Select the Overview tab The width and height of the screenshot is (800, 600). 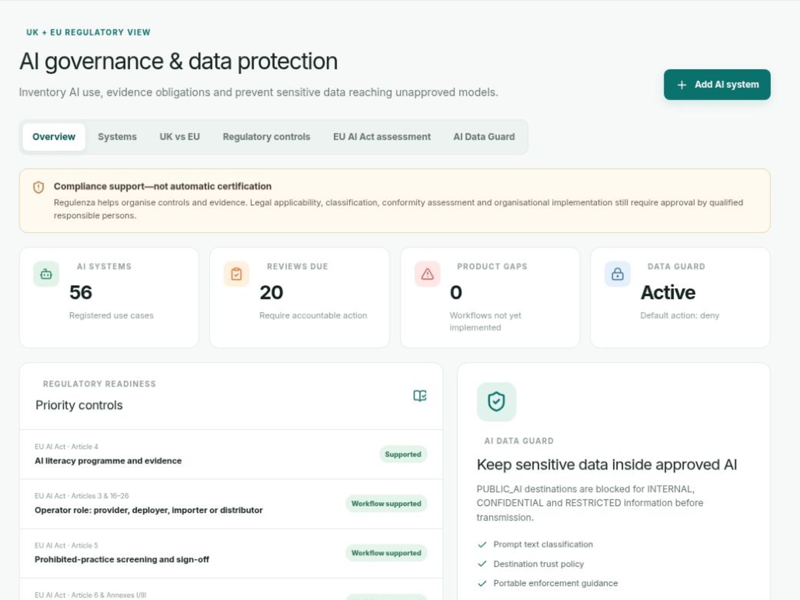point(54,137)
